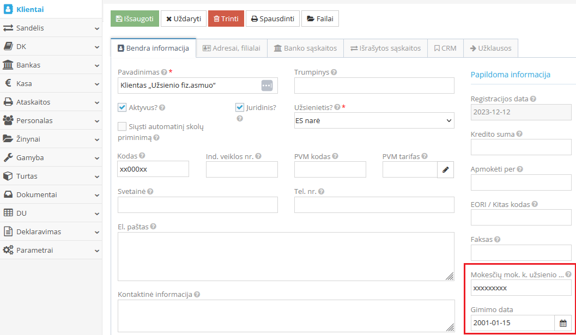The image size is (576, 335).
Task: Click the ellipsis icon in Pavadinimas field
Action: coord(266,86)
